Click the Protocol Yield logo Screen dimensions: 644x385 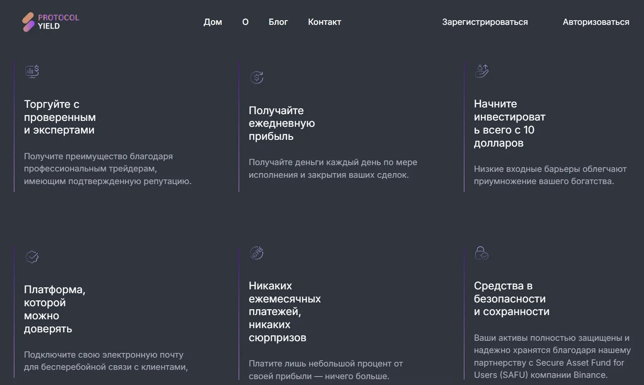click(x=51, y=22)
